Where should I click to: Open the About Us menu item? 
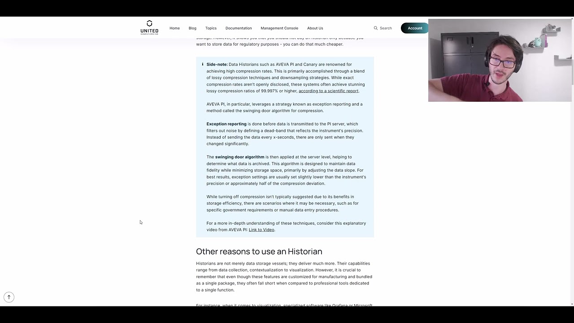click(315, 28)
